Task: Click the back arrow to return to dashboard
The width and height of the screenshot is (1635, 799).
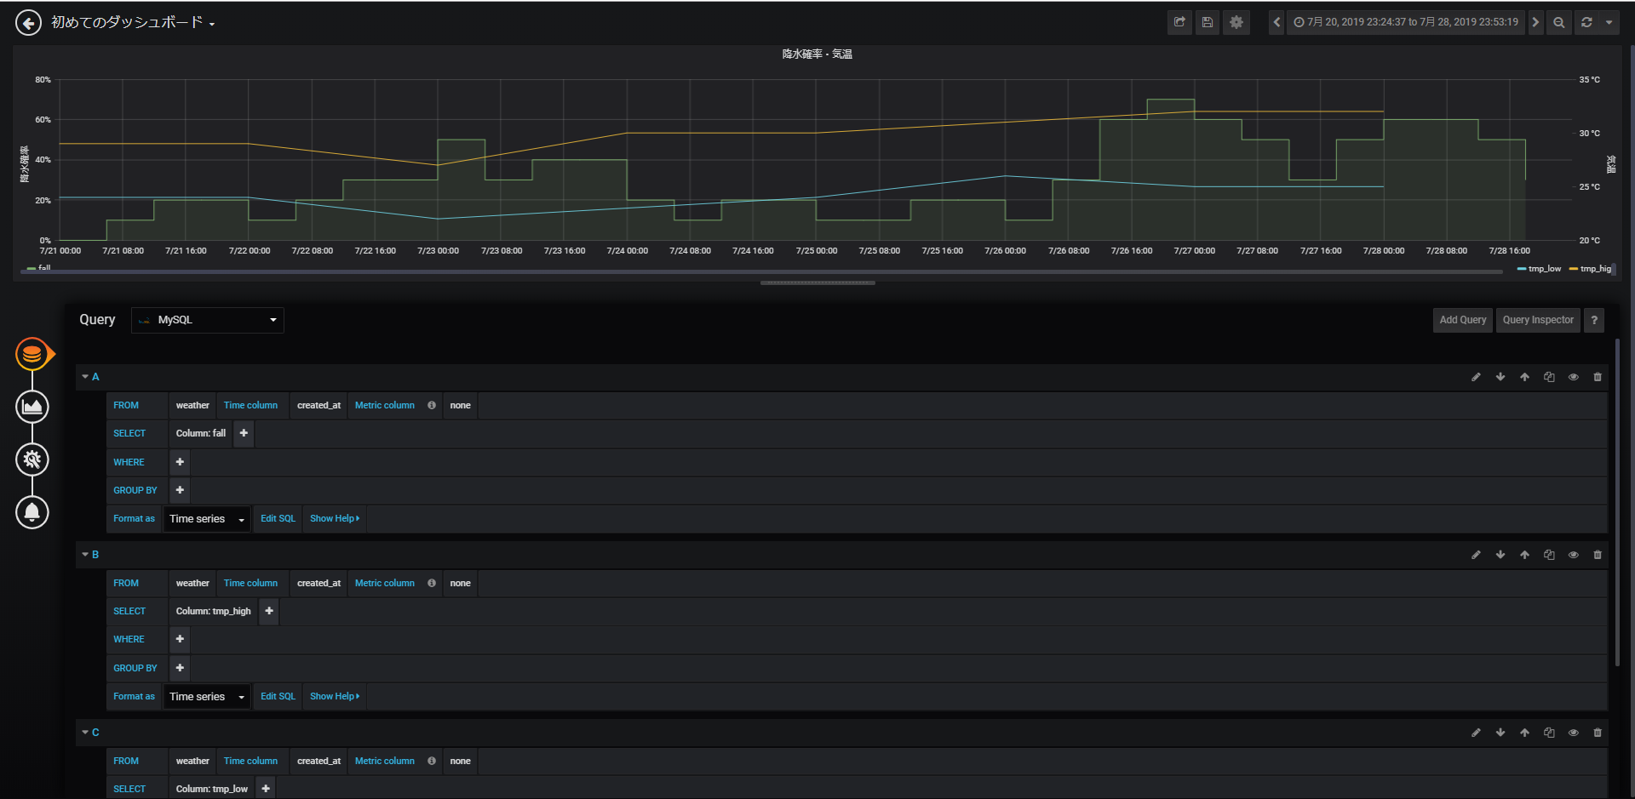Action: click(28, 23)
